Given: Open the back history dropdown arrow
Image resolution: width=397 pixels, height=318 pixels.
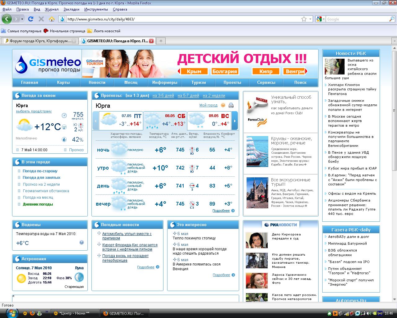Looking at the screenshot, I should pos(22,19).
